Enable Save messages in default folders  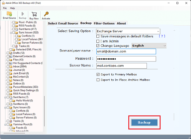click(98, 36)
